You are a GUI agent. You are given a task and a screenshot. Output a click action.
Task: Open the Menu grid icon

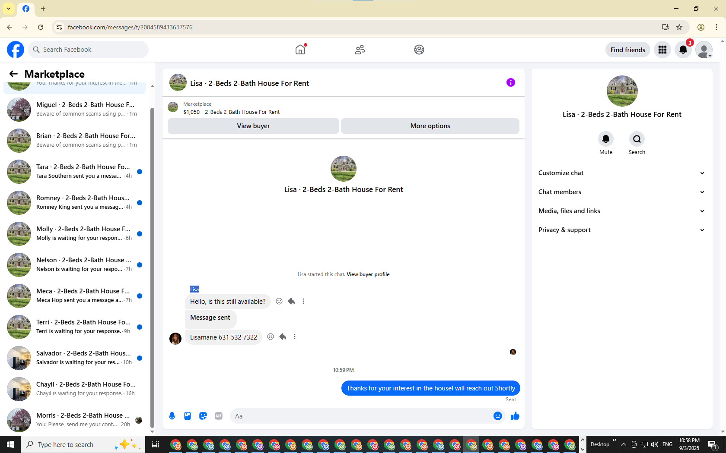pyautogui.click(x=662, y=50)
